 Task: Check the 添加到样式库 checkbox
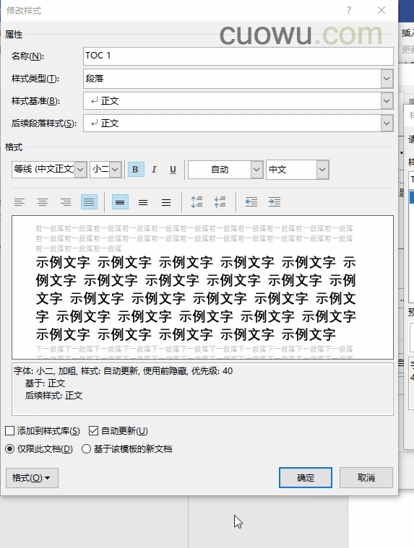tap(10, 430)
